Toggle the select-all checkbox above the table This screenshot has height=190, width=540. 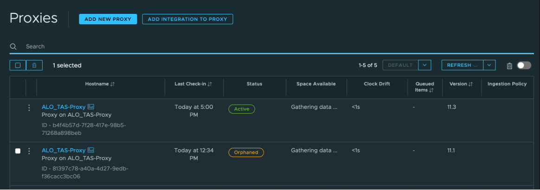[18, 65]
